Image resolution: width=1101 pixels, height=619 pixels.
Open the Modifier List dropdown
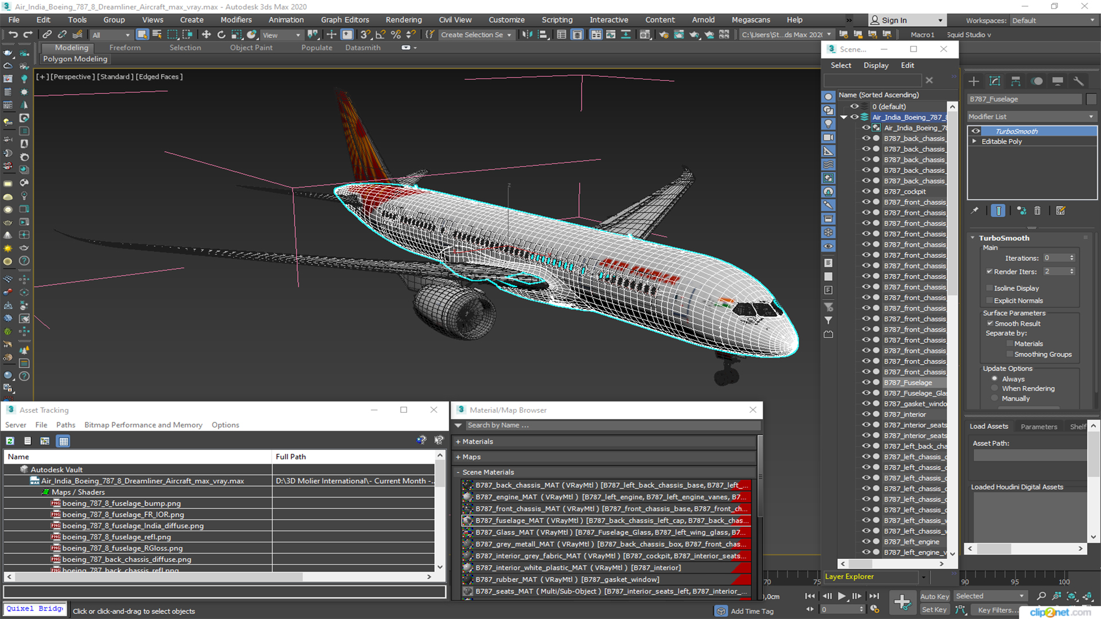1032,116
